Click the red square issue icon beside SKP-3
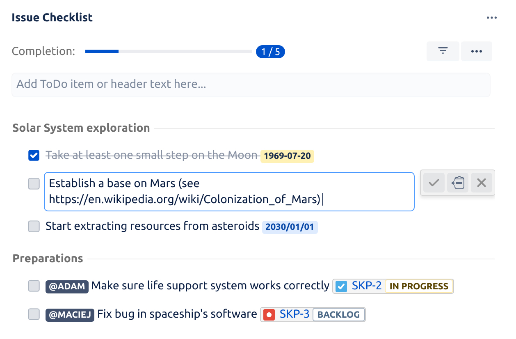The height and width of the screenshot is (339, 516). point(269,314)
